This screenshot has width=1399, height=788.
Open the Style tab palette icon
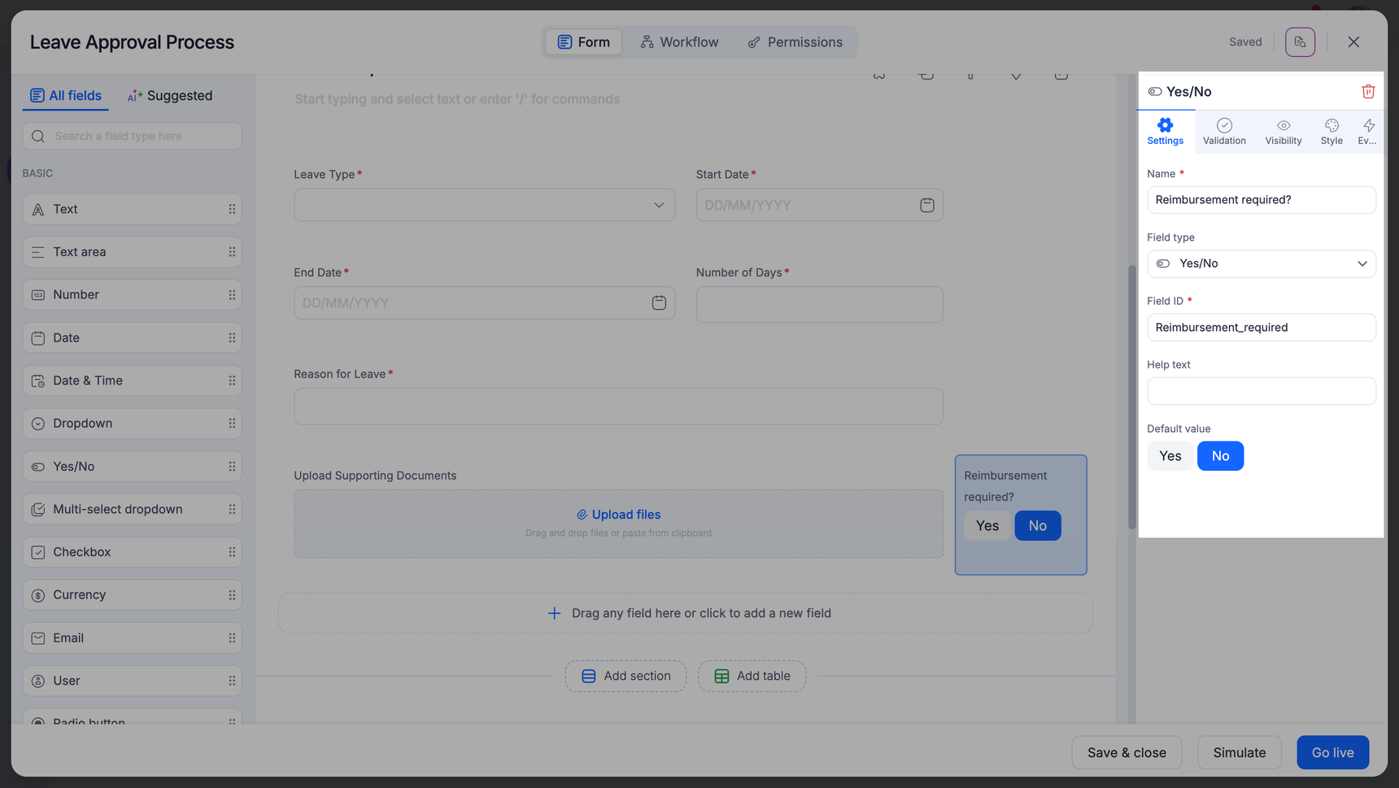[1331, 126]
